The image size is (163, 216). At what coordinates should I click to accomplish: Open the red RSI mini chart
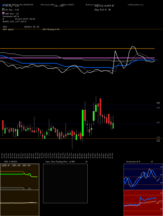coord(143,203)
